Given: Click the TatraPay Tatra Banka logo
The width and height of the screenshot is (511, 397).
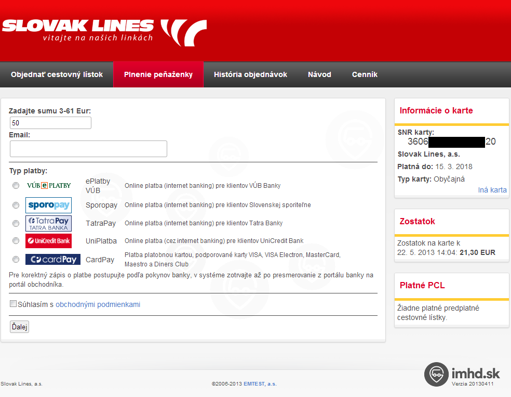Looking at the screenshot, I should [x=48, y=223].
